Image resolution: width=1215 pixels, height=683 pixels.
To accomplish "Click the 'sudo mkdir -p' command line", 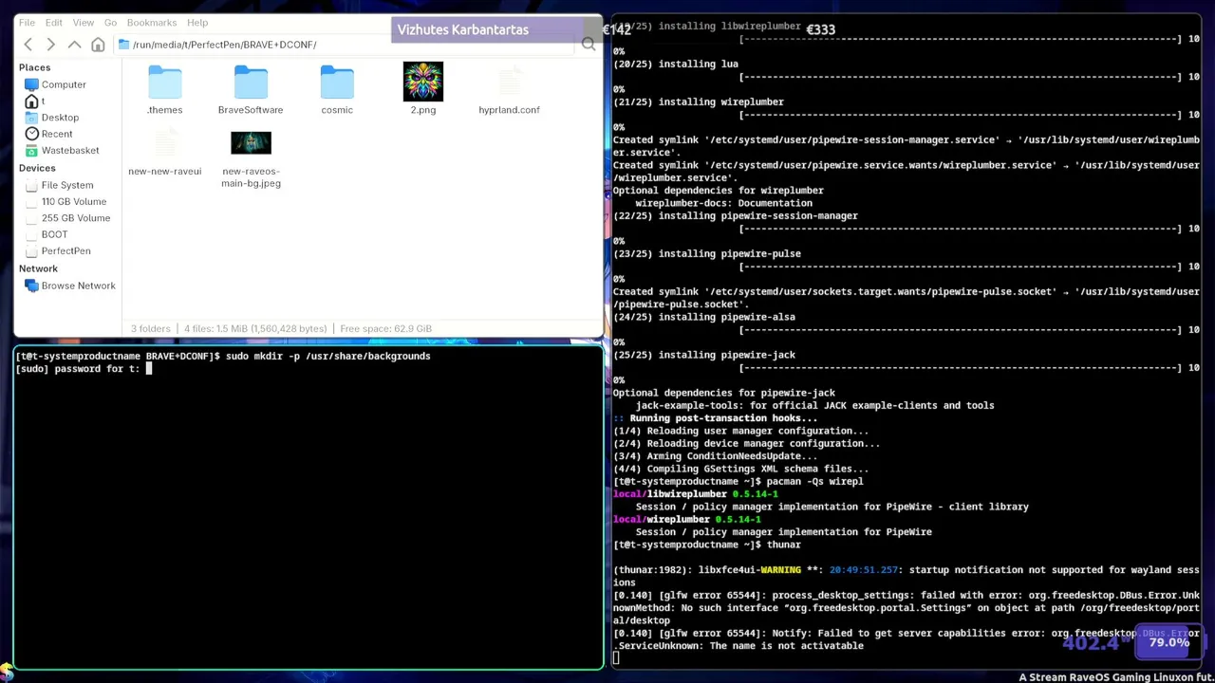I will point(327,356).
